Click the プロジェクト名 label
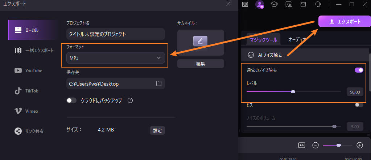371x160 pixels. point(78,23)
